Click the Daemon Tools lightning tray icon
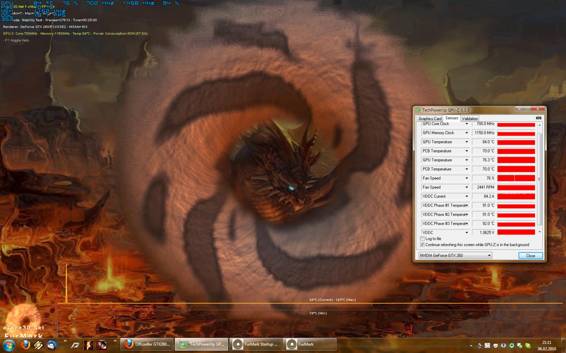Screen dimensions: 566x353 point(504,346)
